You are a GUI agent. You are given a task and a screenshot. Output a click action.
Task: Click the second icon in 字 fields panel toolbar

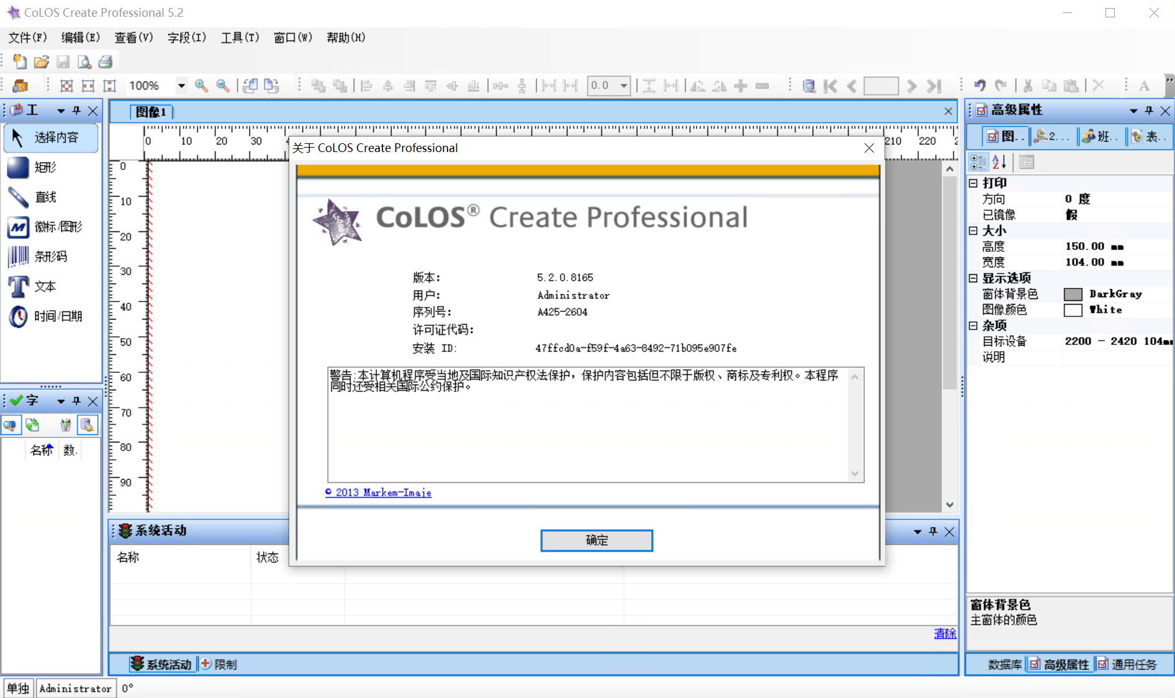point(32,425)
